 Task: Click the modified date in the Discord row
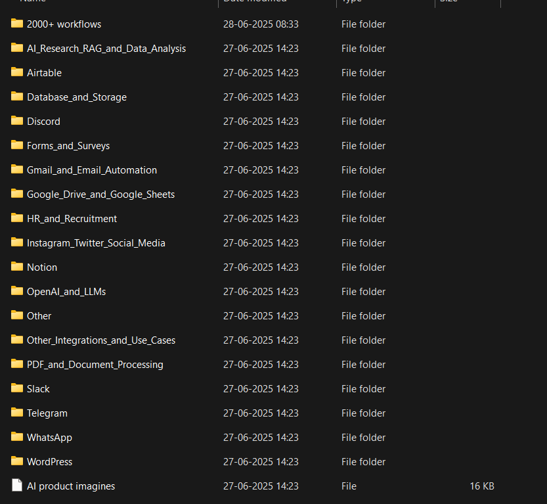pyautogui.click(x=261, y=122)
